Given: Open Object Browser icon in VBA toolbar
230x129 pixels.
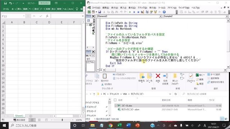Looking at the screenshot, I should 155,12.
